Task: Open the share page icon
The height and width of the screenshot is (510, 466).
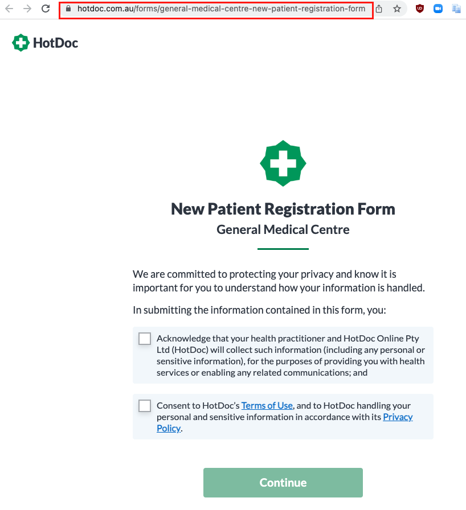Action: click(x=379, y=9)
